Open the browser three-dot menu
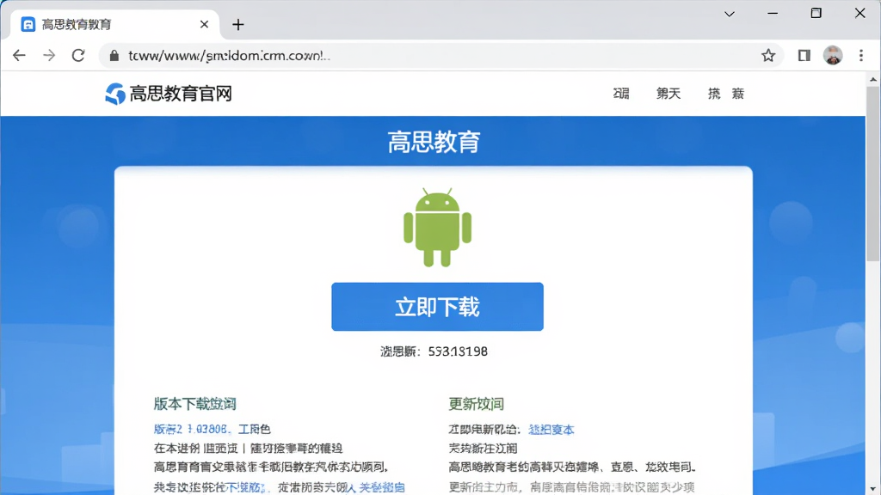881x495 pixels. (860, 55)
